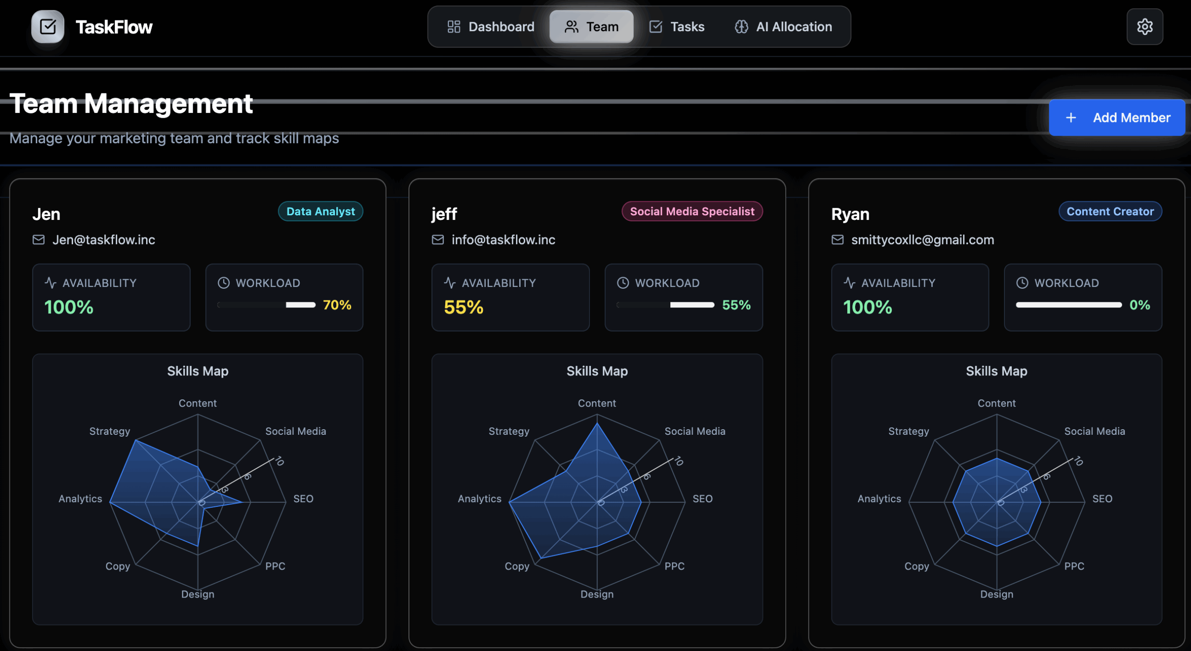
Task: Select the Content Creator badge on Ryan's card
Action: [x=1111, y=211]
